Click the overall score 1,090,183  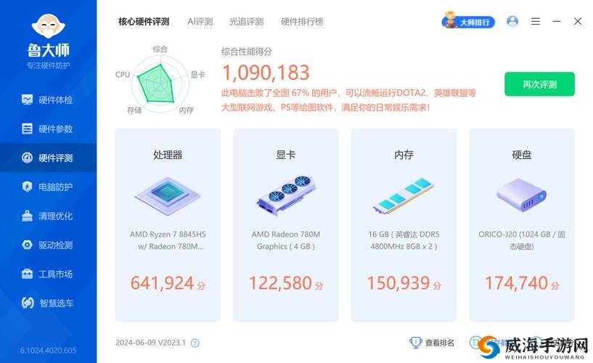coord(266,73)
